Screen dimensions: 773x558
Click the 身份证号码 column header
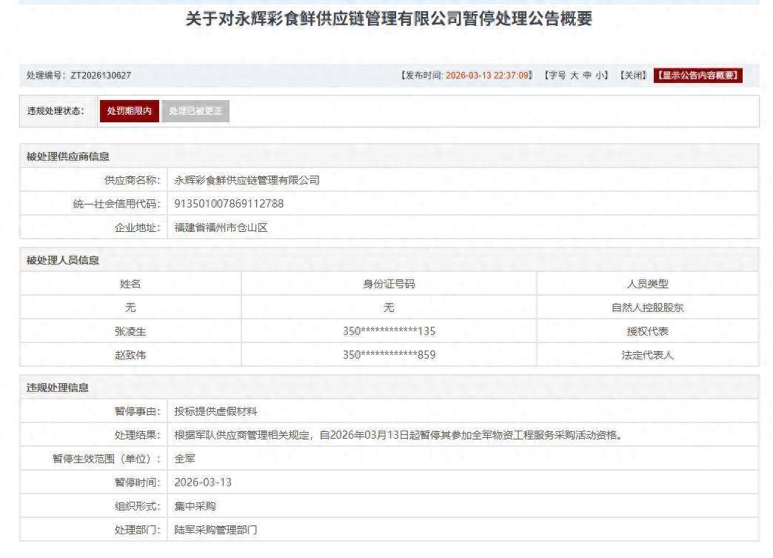click(389, 284)
